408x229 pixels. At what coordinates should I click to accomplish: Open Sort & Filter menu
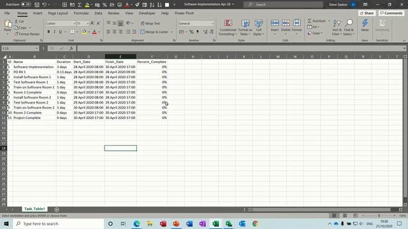coord(337,27)
